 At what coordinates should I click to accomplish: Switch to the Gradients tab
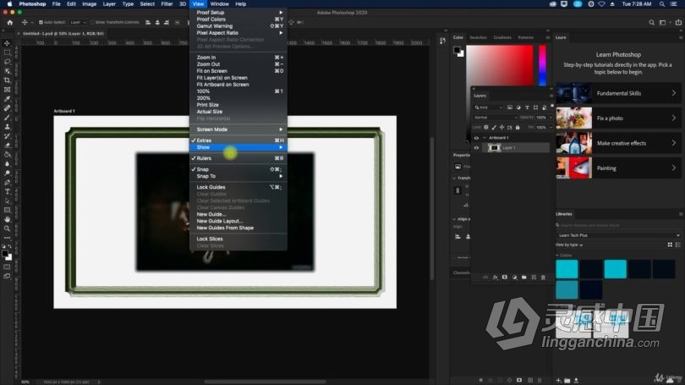point(502,37)
